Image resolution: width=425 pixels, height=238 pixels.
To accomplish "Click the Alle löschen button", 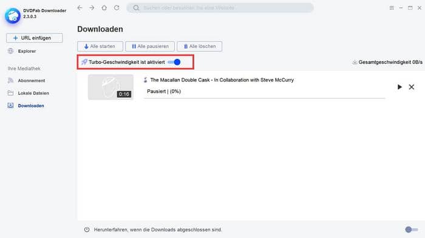I will (200, 46).
